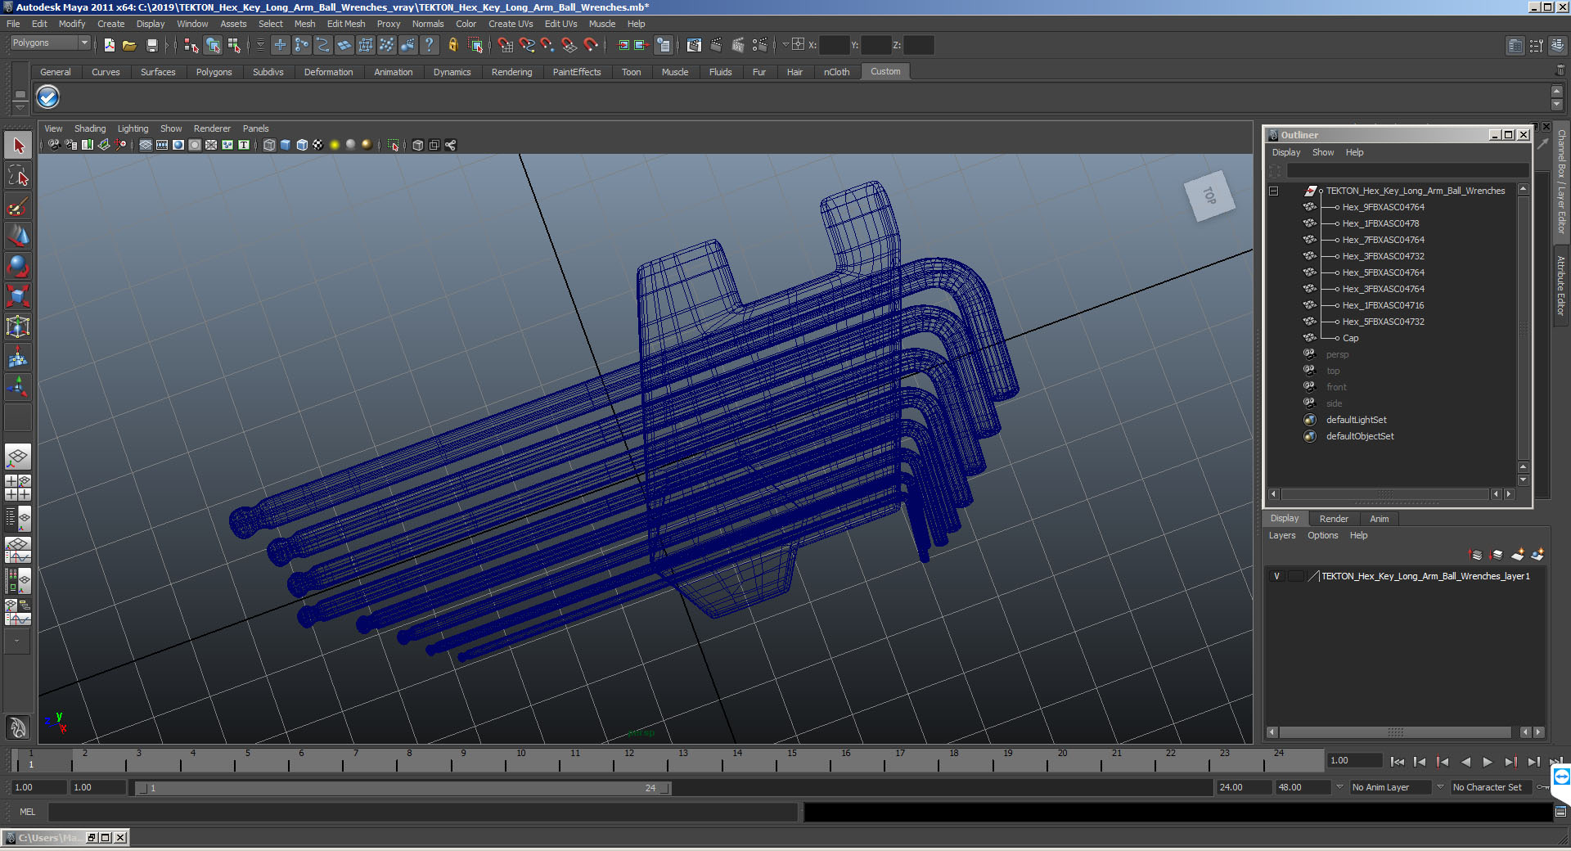The width and height of the screenshot is (1571, 851).
Task: Toggle viewport resolution gate display
Action: pyautogui.click(x=178, y=145)
